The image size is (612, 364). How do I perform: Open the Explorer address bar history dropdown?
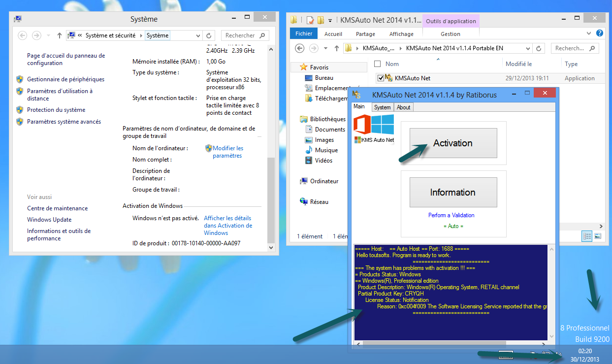[528, 48]
